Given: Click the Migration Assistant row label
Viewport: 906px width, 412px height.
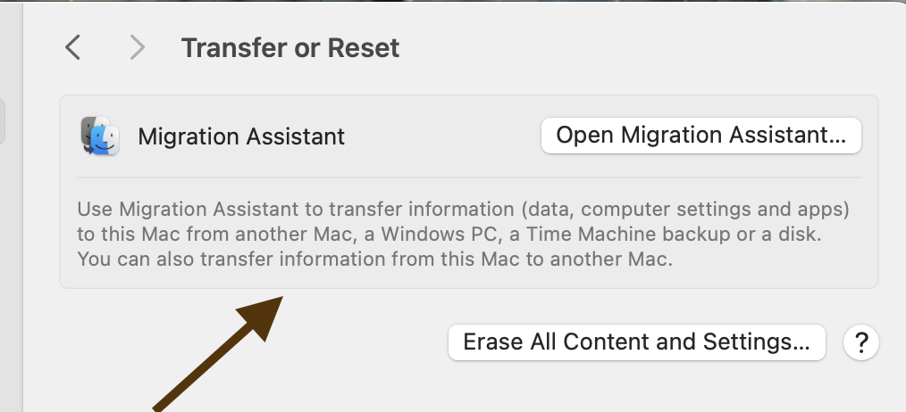Looking at the screenshot, I should pos(241,136).
